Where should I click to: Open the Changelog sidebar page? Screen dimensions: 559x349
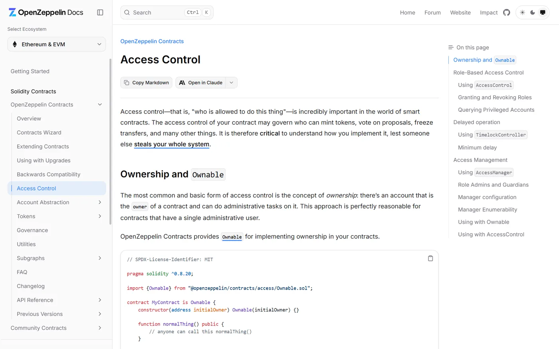[x=31, y=286]
